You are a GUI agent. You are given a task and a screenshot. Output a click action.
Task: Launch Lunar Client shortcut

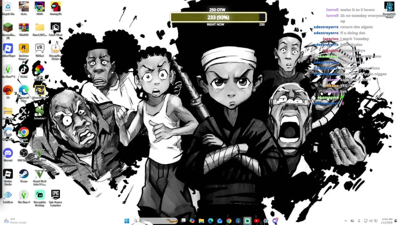click(x=56, y=29)
